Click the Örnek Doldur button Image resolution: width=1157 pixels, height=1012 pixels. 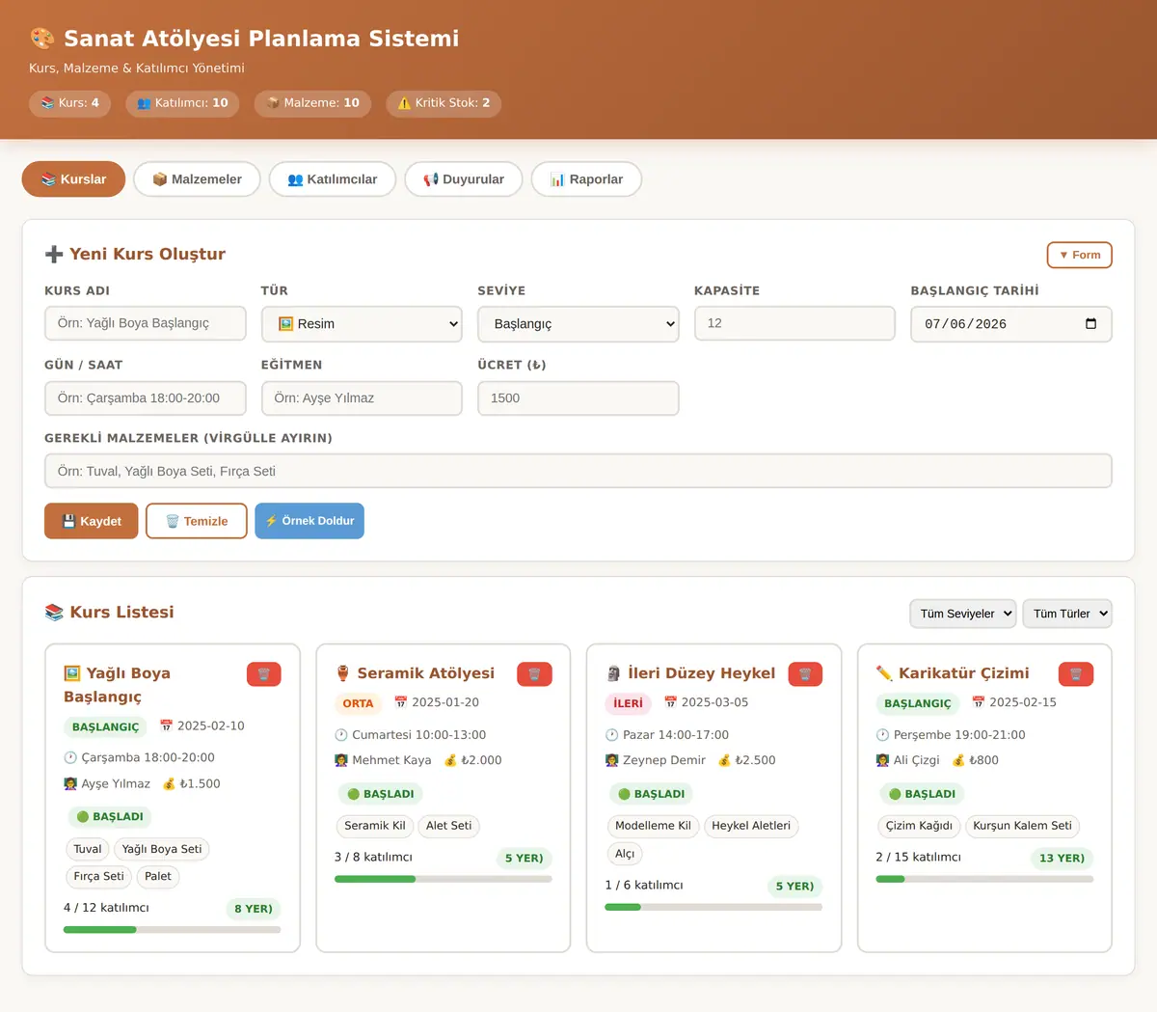pyautogui.click(x=309, y=521)
